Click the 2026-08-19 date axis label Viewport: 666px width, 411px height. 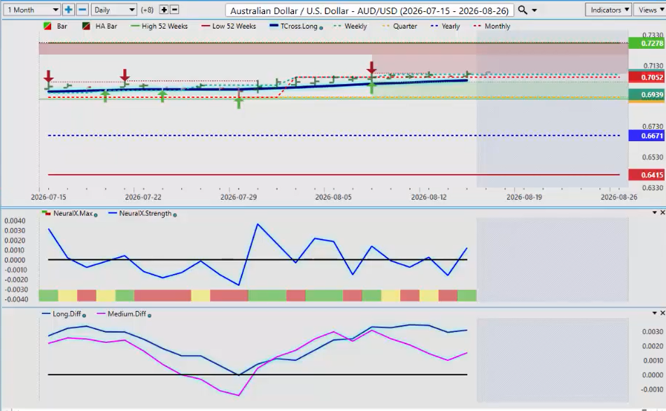(x=524, y=197)
